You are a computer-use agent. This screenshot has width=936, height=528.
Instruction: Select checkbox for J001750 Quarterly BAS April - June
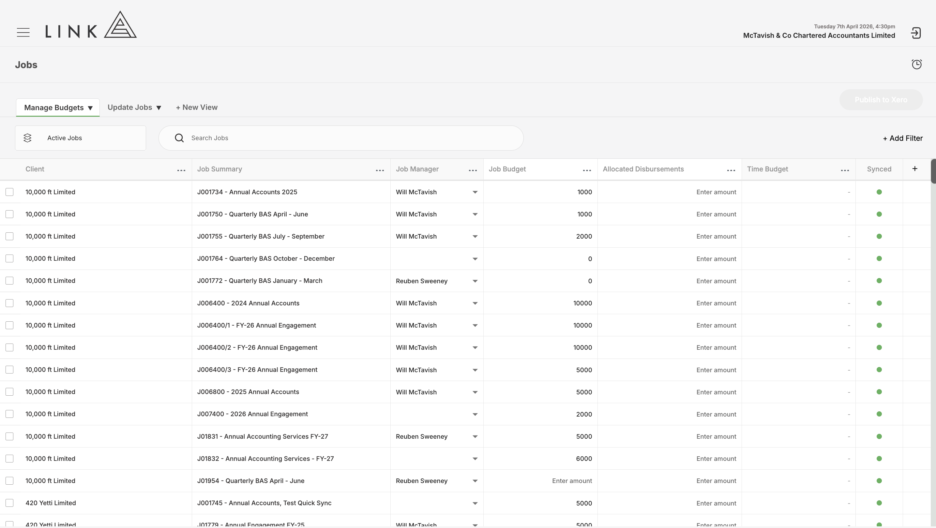(9, 214)
